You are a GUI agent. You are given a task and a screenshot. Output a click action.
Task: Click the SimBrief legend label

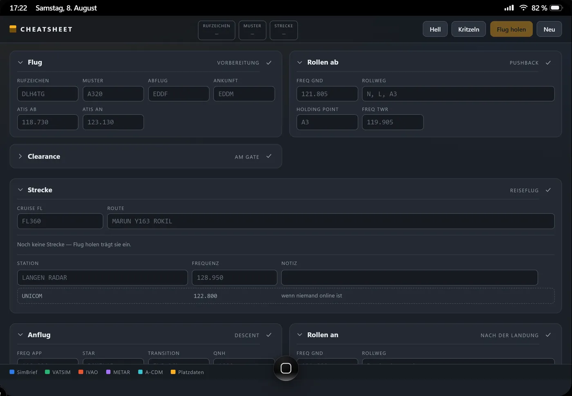27,372
